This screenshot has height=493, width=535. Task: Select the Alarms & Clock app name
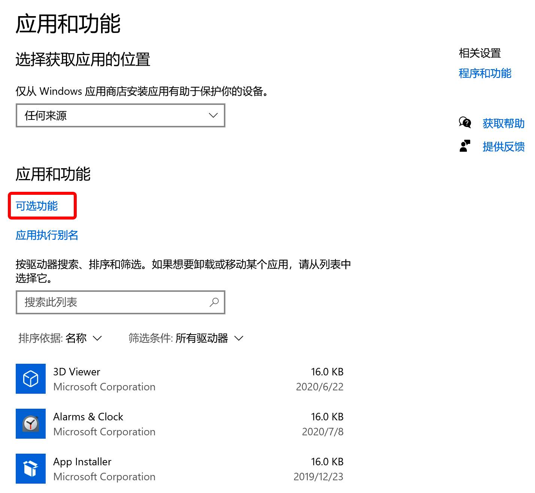click(88, 417)
